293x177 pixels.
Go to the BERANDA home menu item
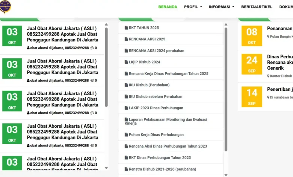coord(168,7)
